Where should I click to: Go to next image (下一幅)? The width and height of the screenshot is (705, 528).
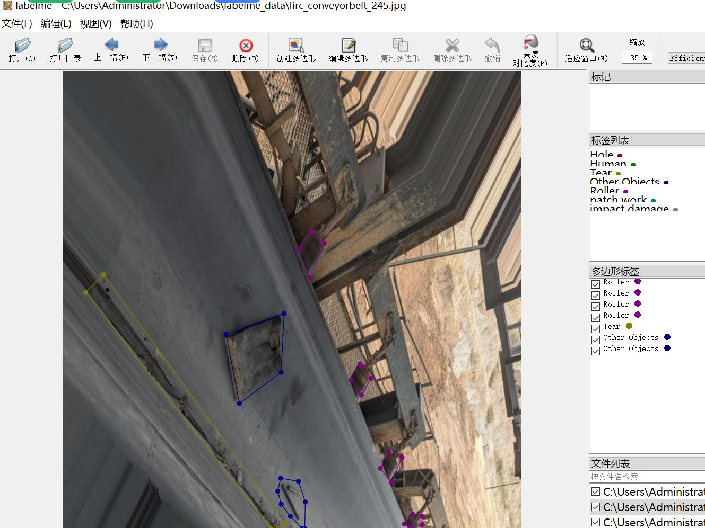coord(160,50)
